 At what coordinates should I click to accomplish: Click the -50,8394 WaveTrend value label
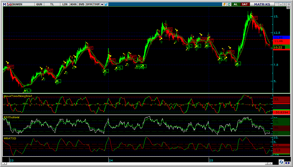click(x=281, y=112)
